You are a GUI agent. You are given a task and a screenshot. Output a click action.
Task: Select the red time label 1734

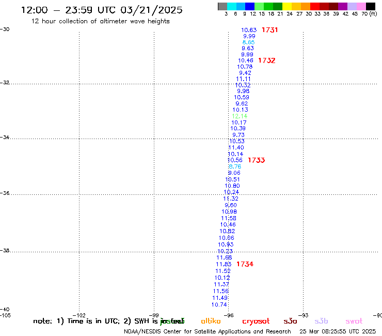tap(245, 264)
